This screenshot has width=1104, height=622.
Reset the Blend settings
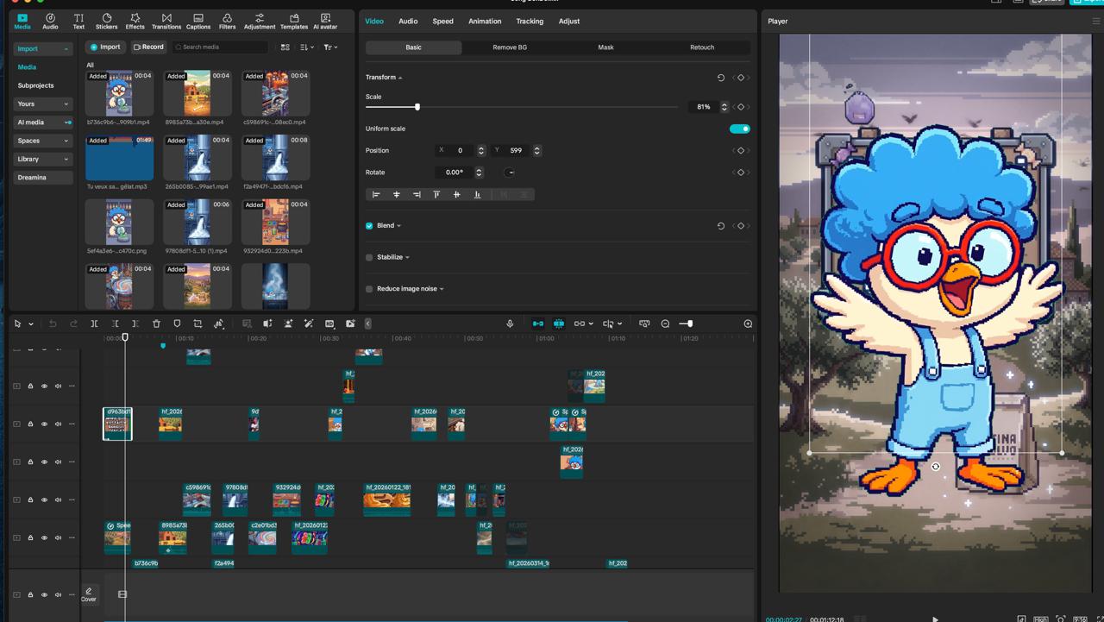(721, 226)
